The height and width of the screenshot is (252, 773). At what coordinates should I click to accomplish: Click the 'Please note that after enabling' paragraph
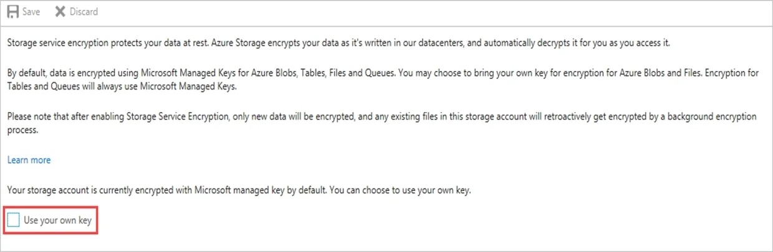pos(382,123)
